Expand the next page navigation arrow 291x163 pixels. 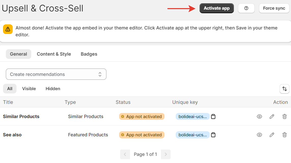166,154
